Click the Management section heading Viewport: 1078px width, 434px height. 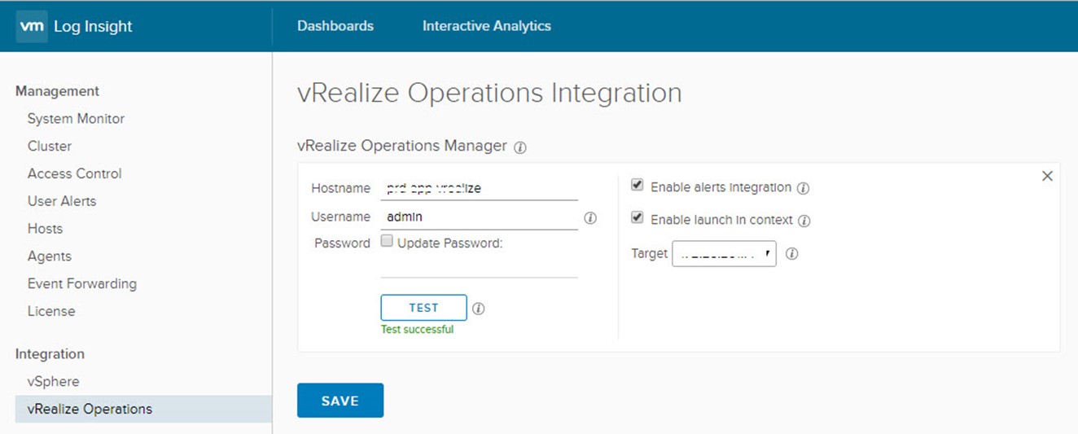(x=58, y=91)
